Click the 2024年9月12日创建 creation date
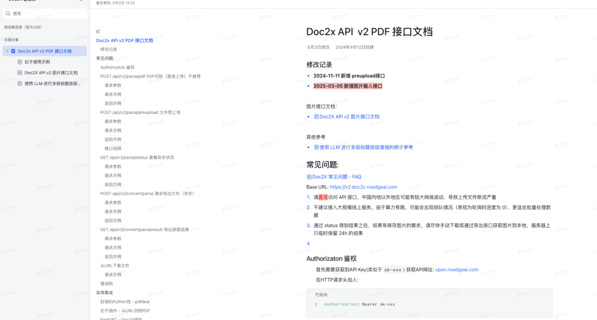The height and width of the screenshot is (320, 597). (354, 47)
